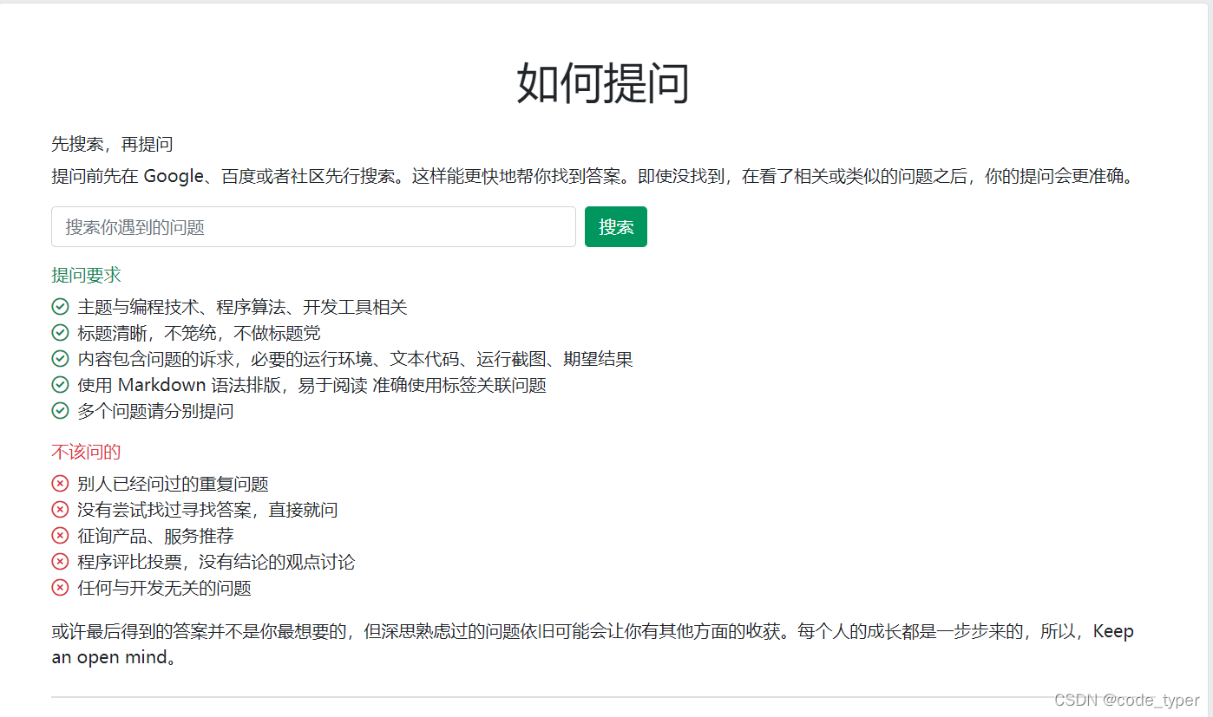Select the 不该问的 section heading
Image resolution: width=1213 pixels, height=717 pixels.
[x=84, y=452]
